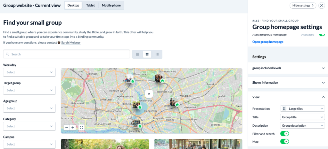Open the Category filter dropdown
328x149 pixels.
[x=29, y=126]
